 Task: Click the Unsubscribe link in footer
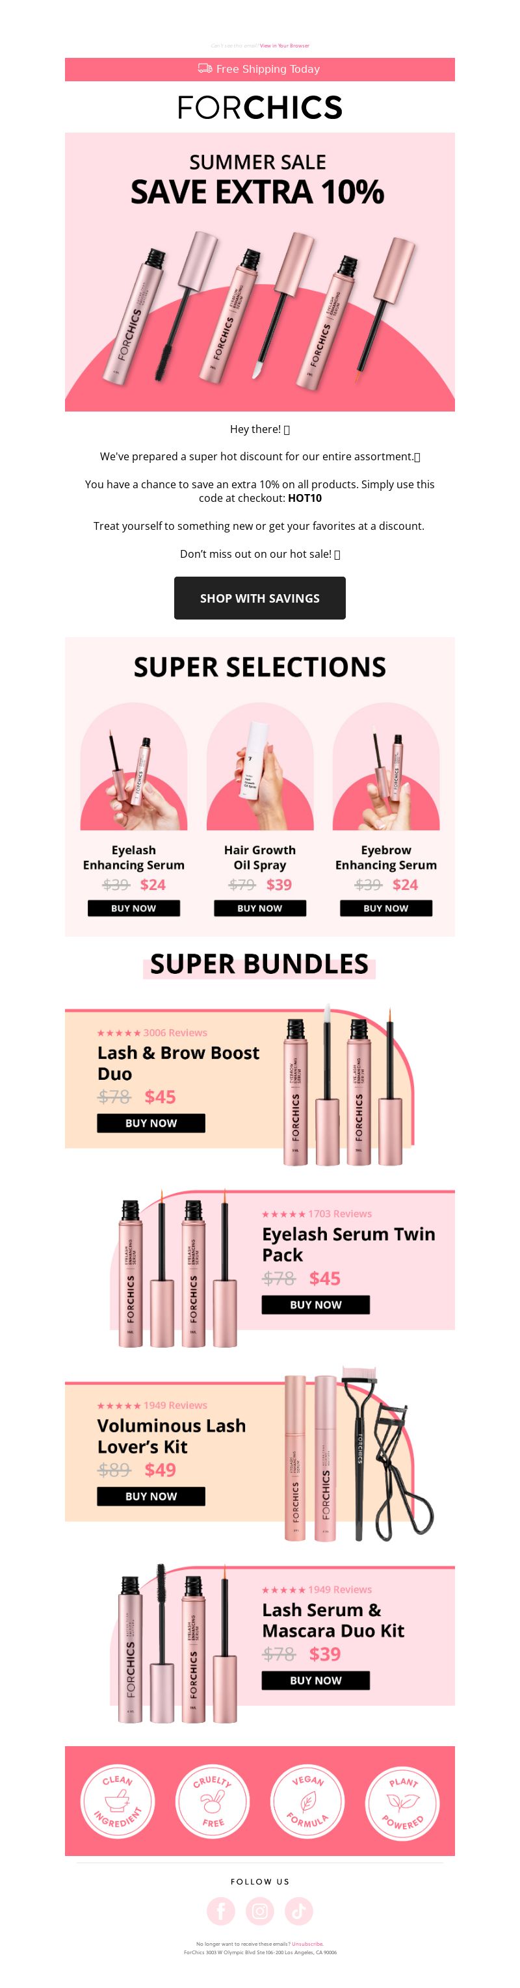308,1944
